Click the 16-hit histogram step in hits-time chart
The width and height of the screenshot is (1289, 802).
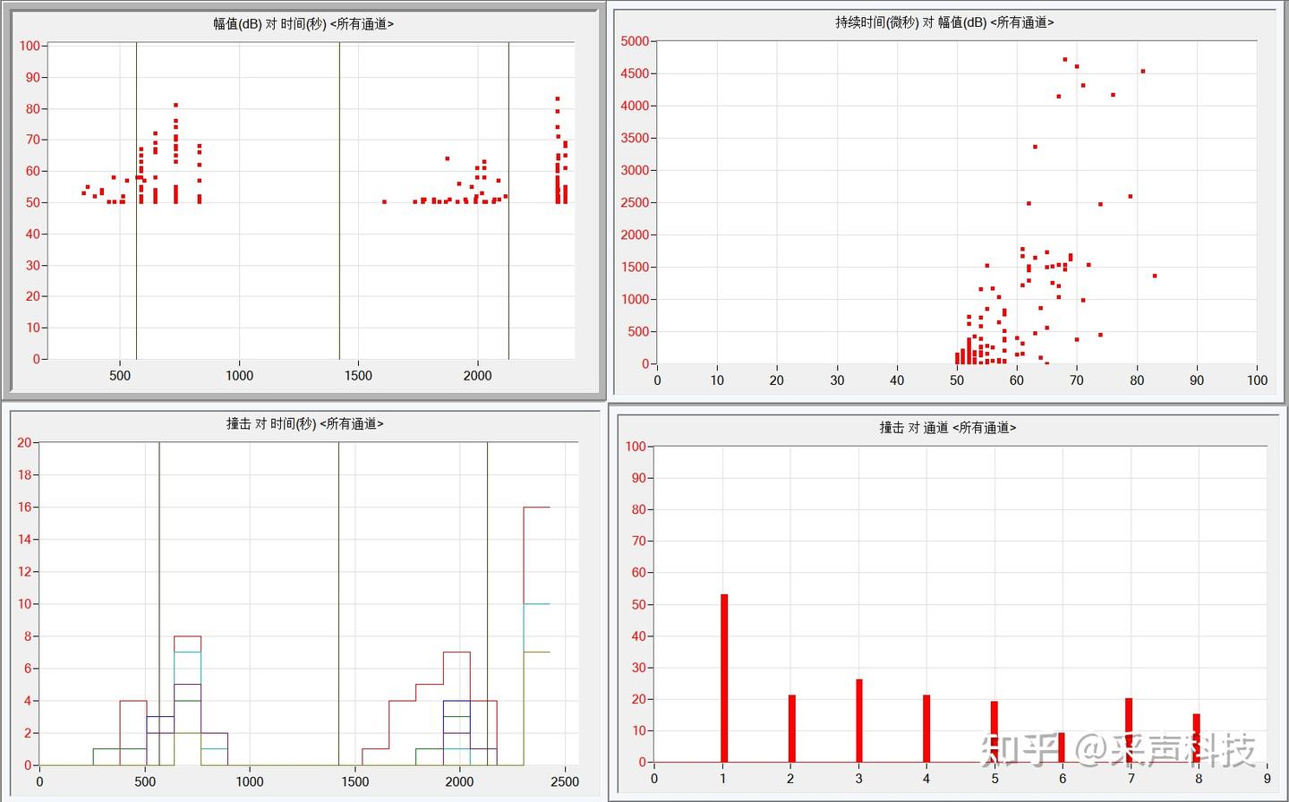point(536,508)
